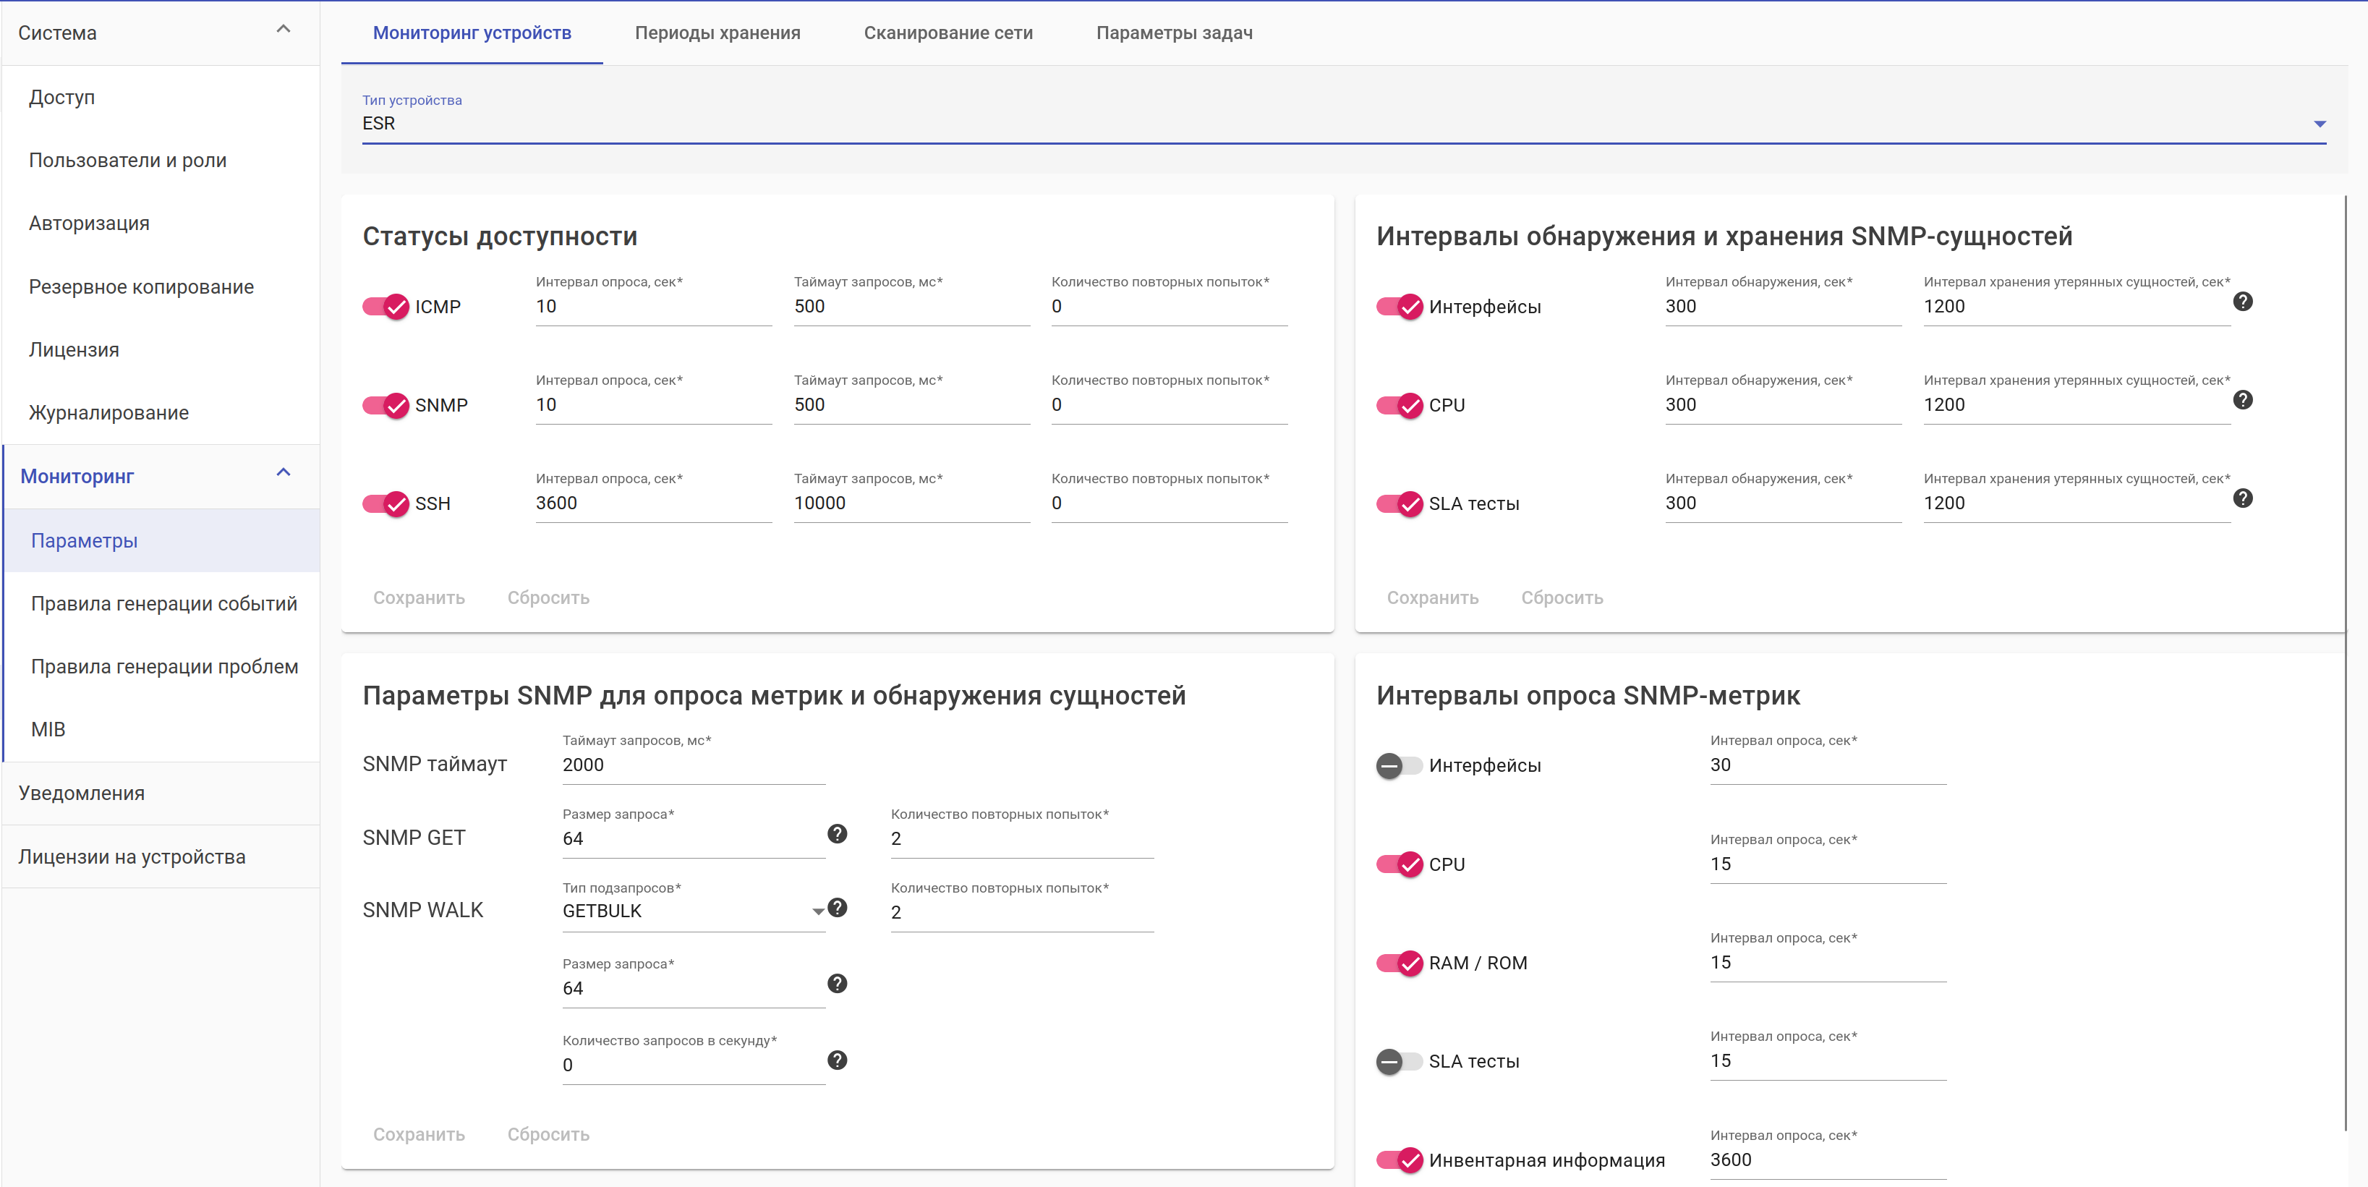Collapse the Мониторинг sidebar section
The width and height of the screenshot is (2368, 1187).
click(x=283, y=472)
